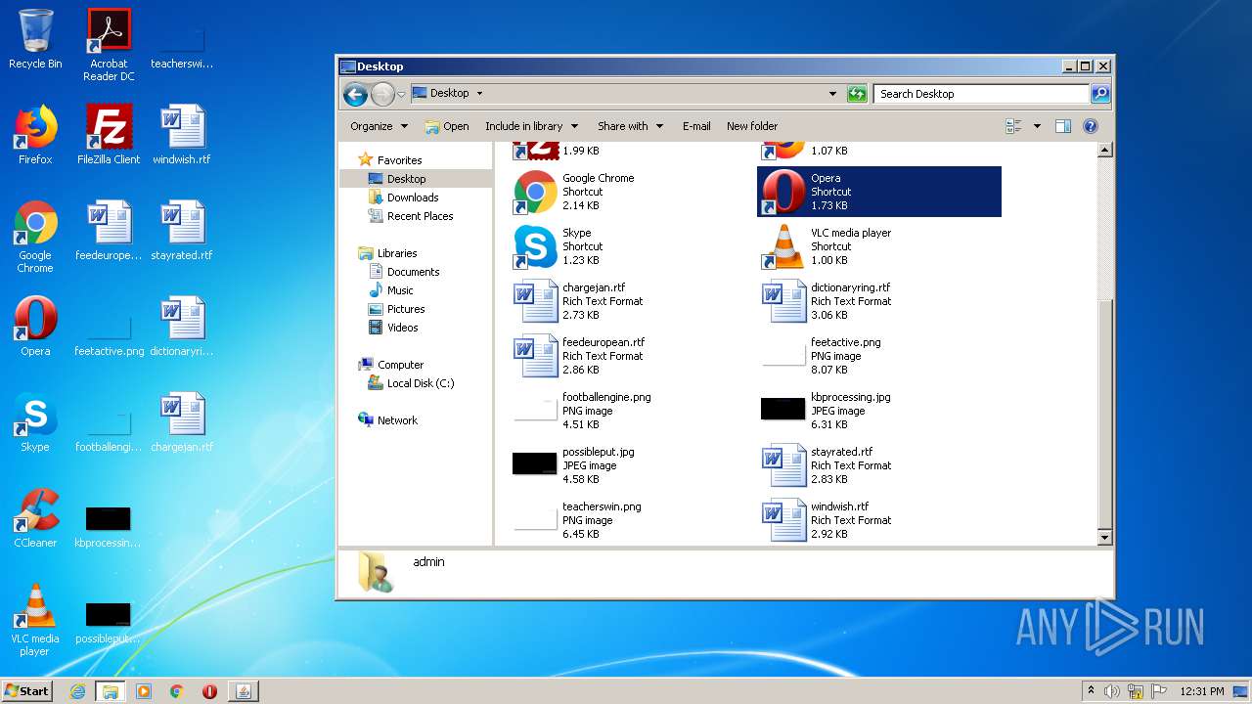Viewport: 1252px width, 704px height.
Task: Show hidden icons tray arrow
Action: (x=1091, y=691)
